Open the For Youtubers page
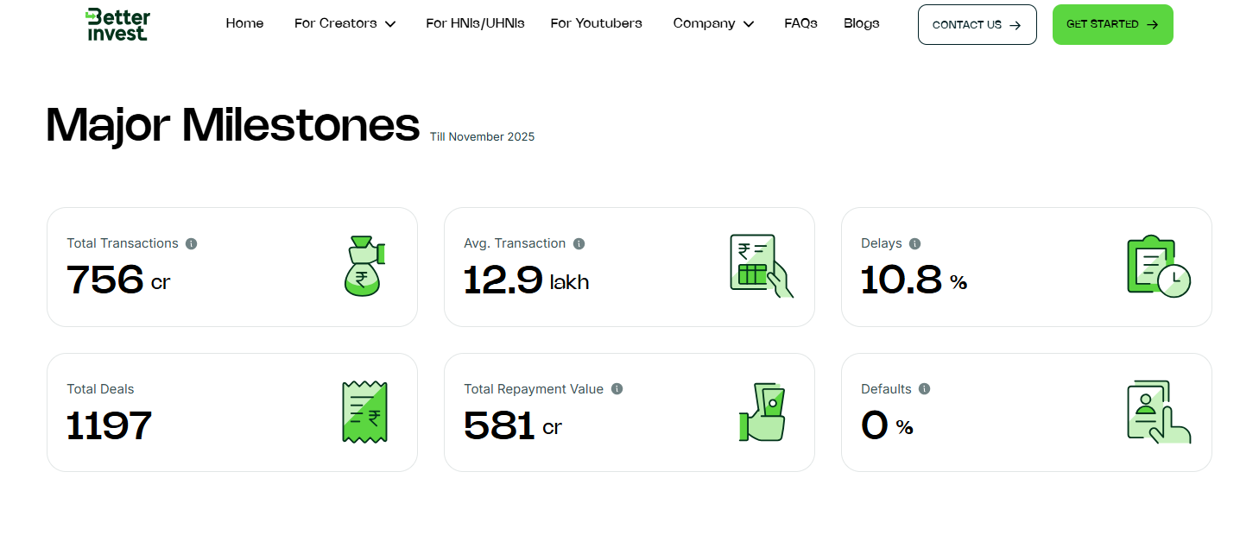Viewport: 1259px width, 535px height. [596, 23]
